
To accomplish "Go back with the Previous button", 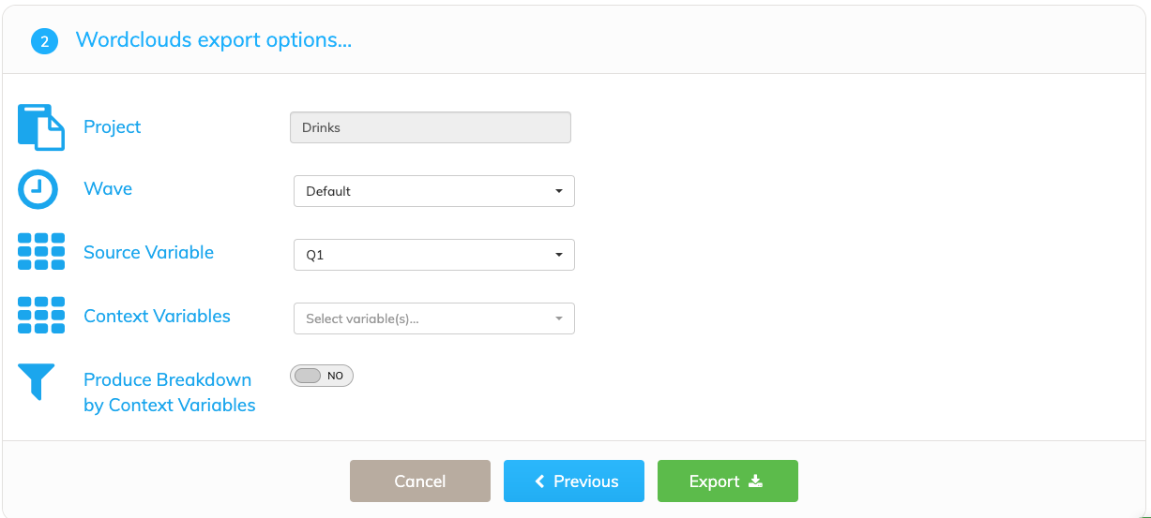I will point(574,481).
